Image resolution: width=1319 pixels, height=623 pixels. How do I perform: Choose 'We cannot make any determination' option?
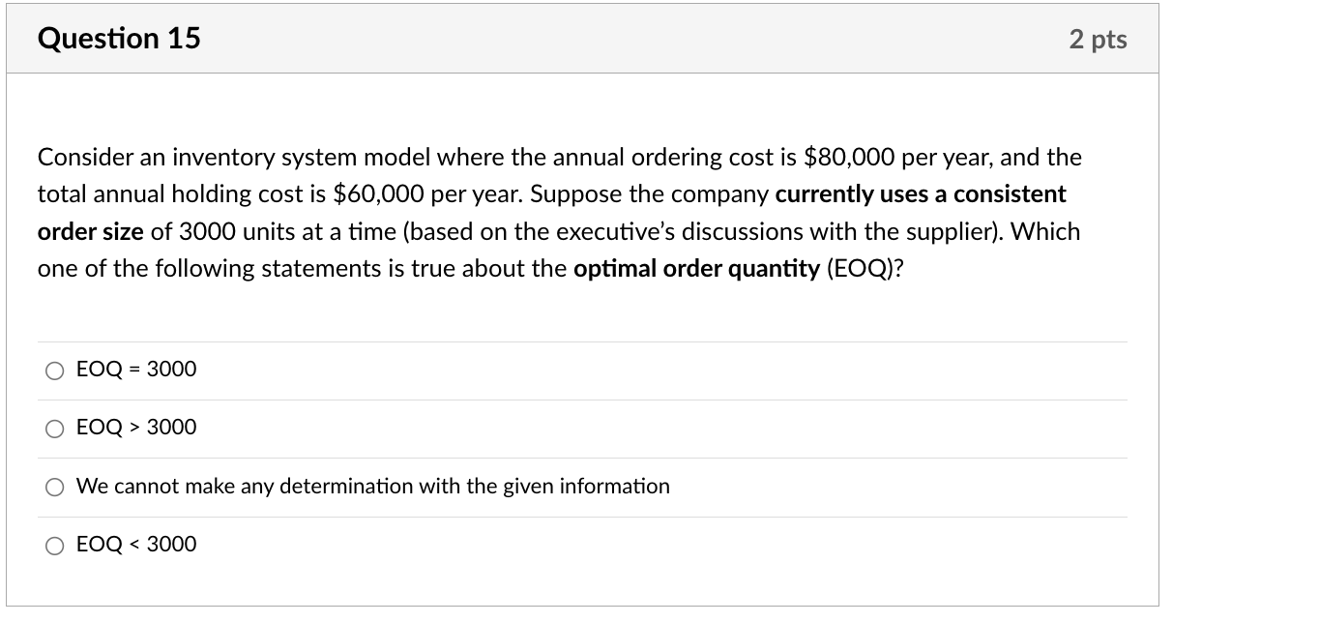point(54,487)
